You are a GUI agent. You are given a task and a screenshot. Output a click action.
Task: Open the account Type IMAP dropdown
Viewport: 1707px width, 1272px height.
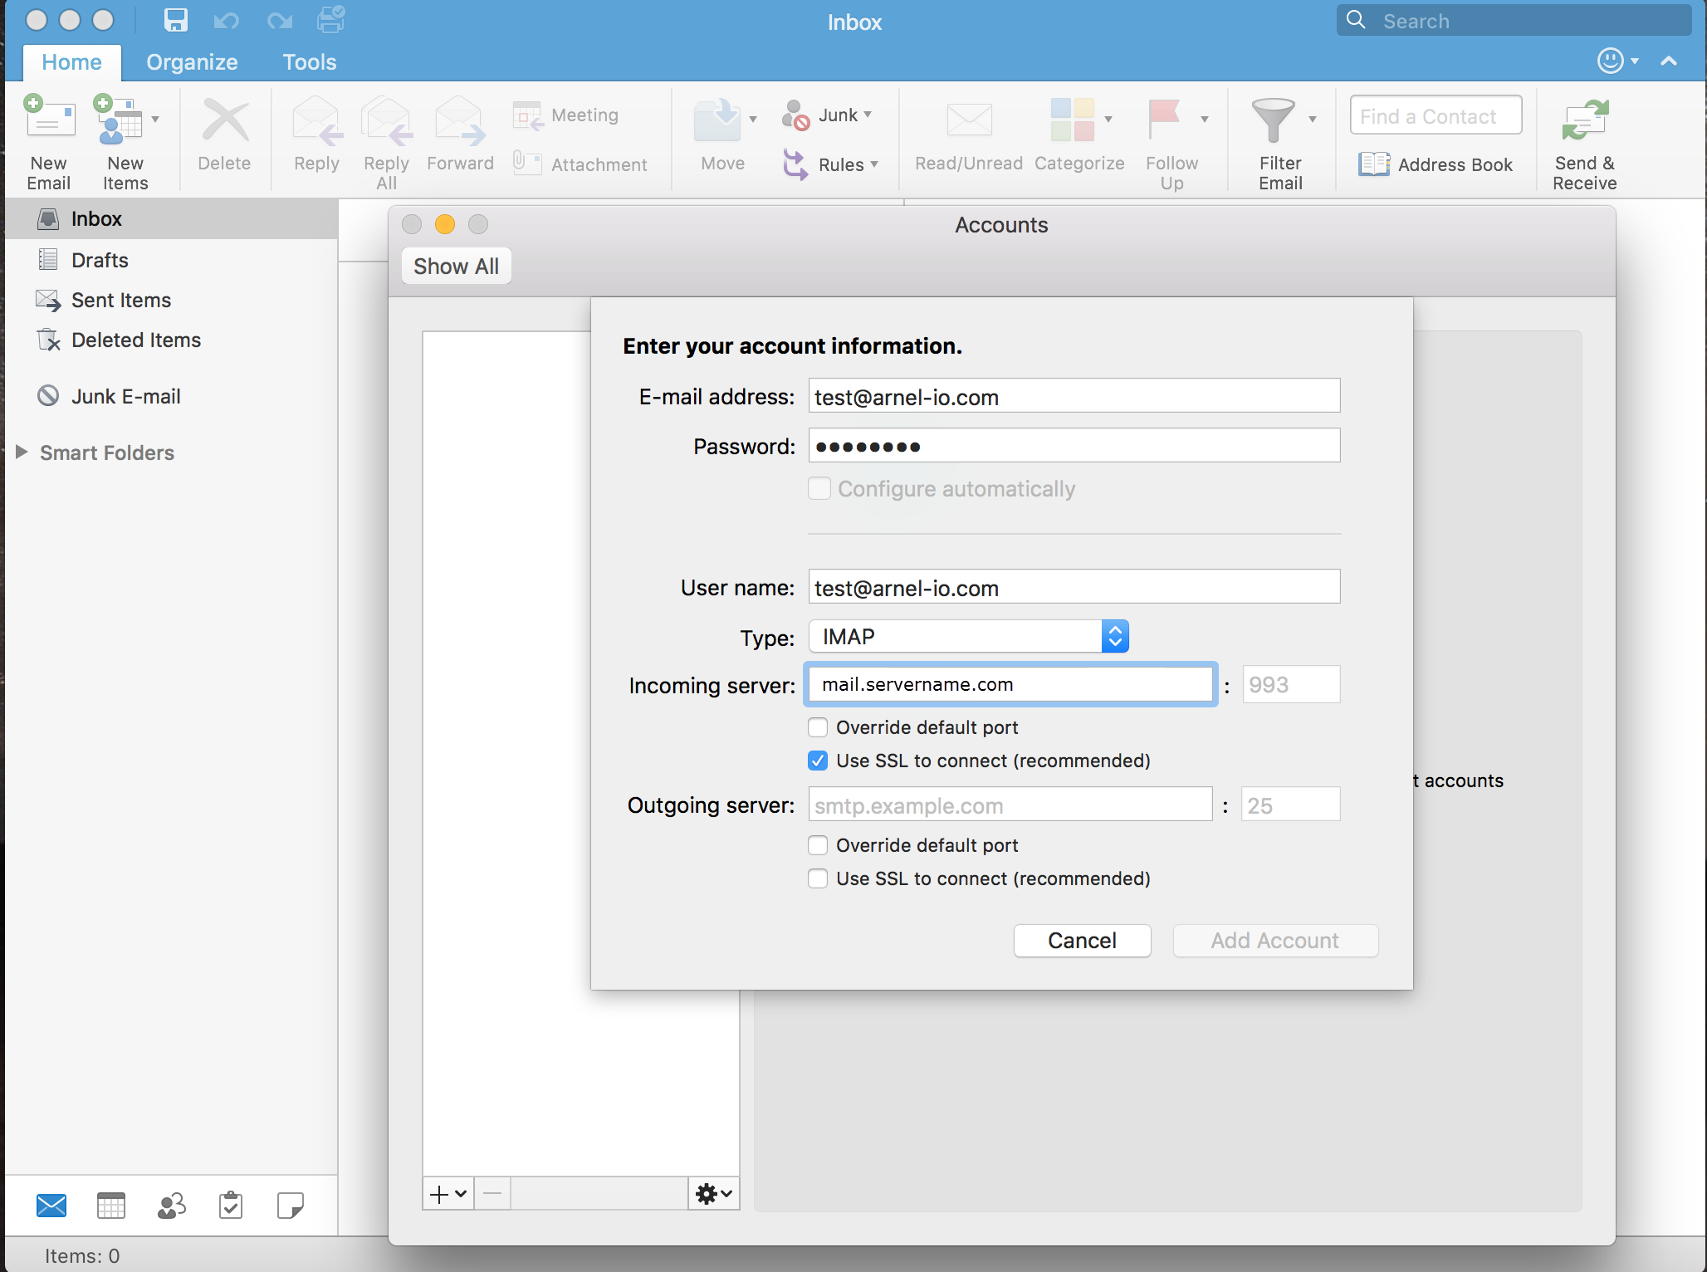coord(968,637)
